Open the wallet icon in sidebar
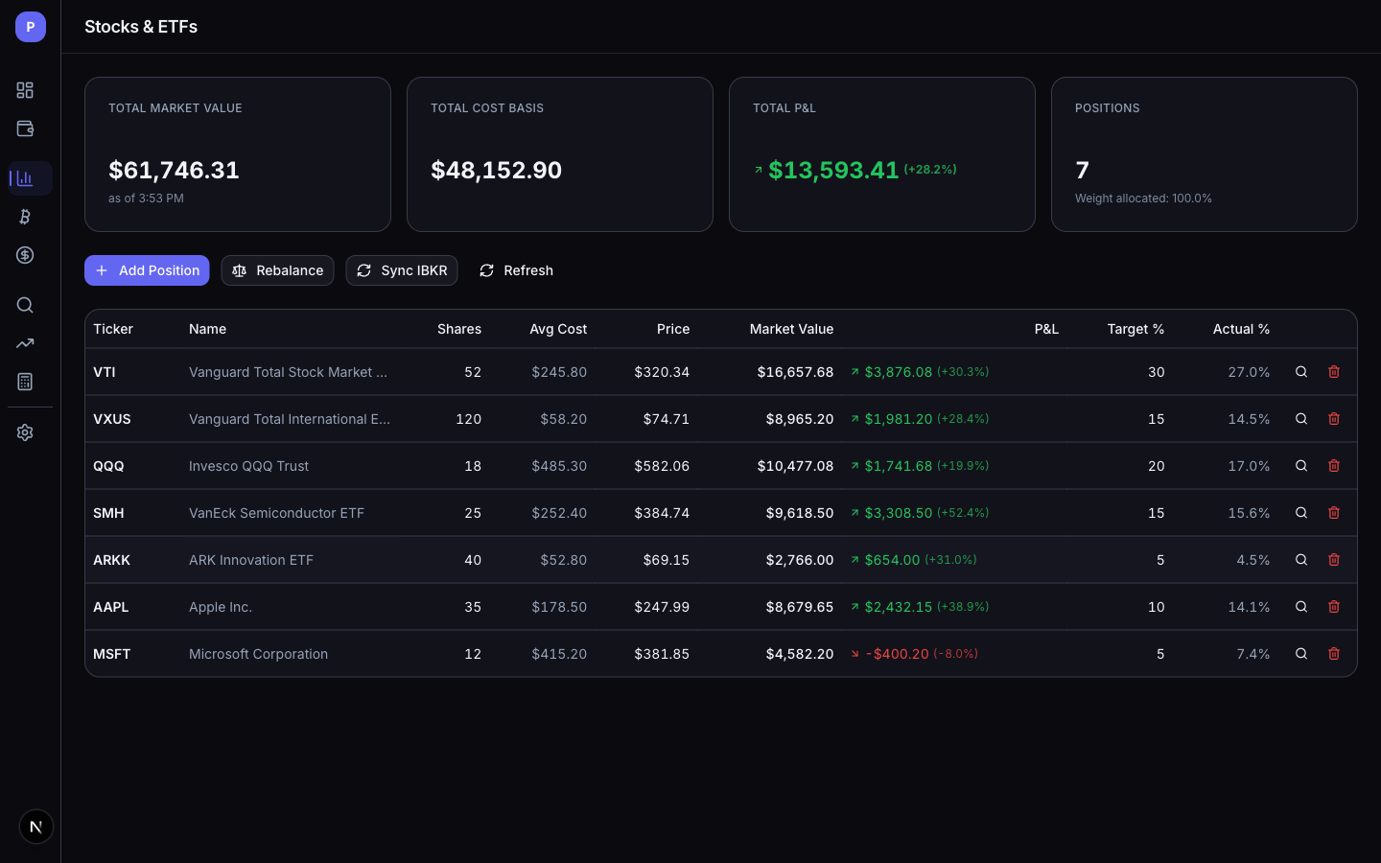 pos(25,128)
